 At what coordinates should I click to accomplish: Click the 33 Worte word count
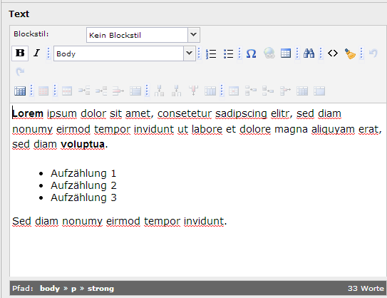366,288
